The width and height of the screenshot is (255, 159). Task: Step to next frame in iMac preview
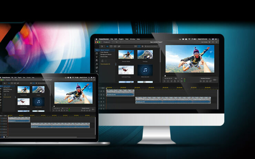178,81
